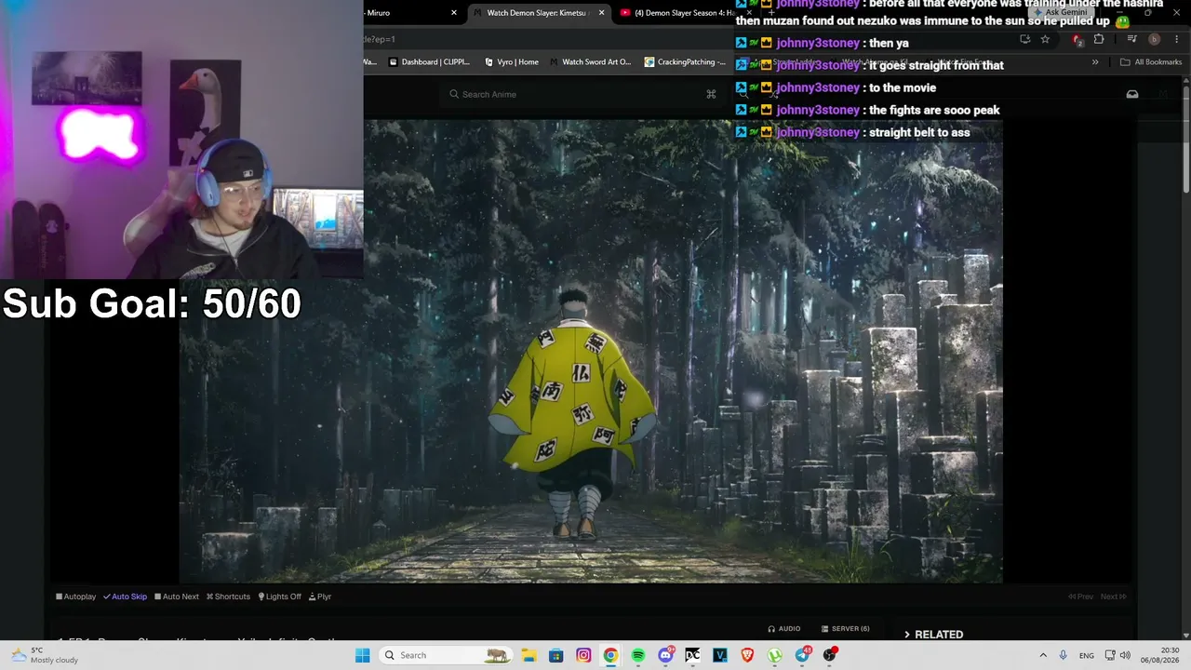
Task: Close the Watch Demon Slayer tab
Action: [x=601, y=13]
